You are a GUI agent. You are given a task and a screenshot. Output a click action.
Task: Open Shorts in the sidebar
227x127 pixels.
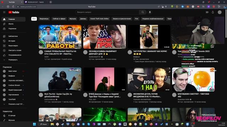click(x=13, y=24)
